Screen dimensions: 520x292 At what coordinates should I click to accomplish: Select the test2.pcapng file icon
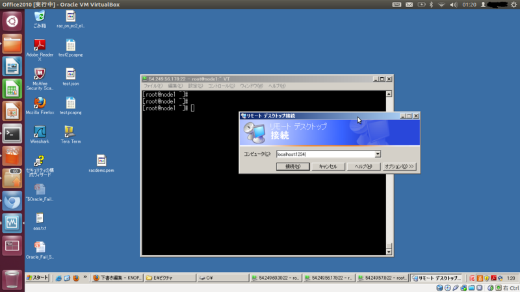tap(71, 48)
